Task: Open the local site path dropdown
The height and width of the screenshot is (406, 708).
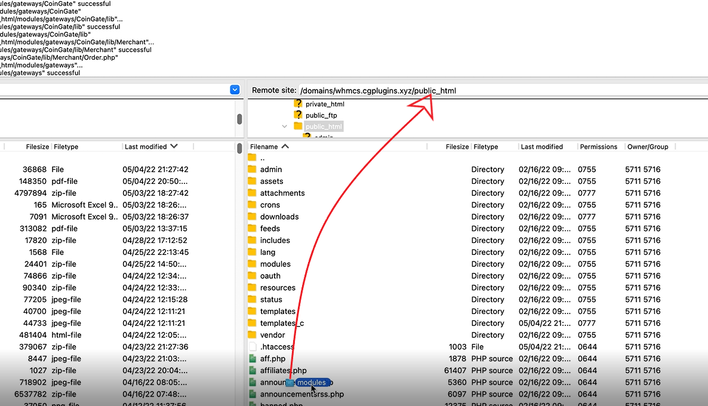Action: 235,90
